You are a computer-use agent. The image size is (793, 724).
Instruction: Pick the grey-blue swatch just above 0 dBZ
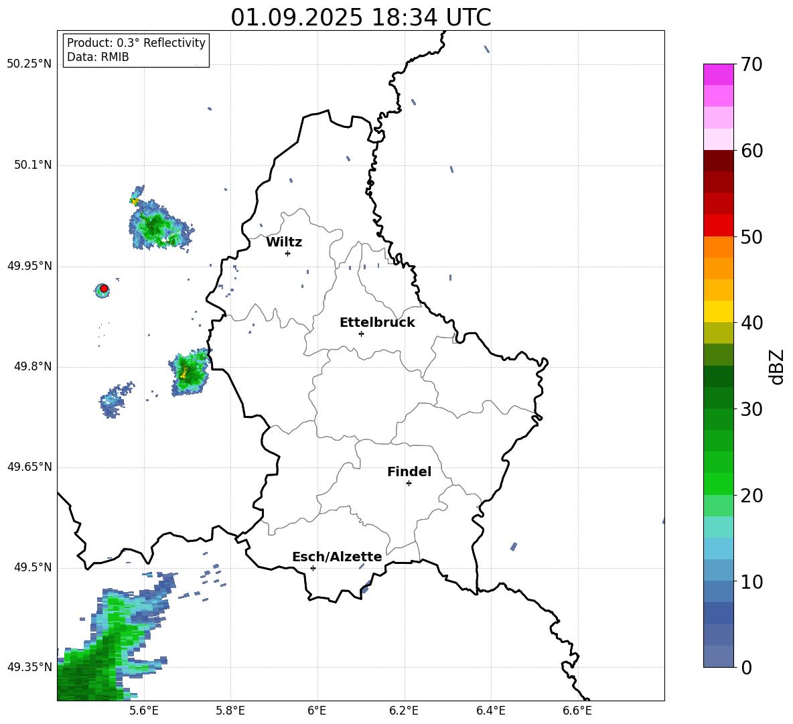(719, 656)
